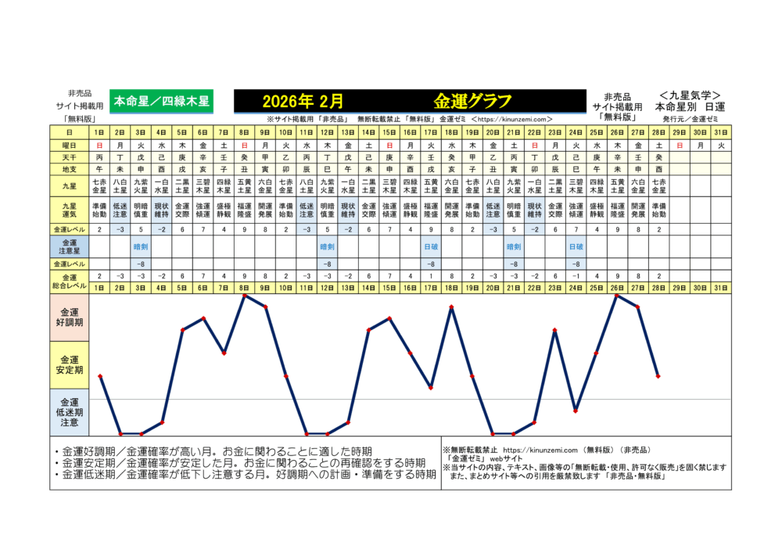Click the 金運総合レベル row header
Viewport: 782px width, 553px height.
coord(70,282)
